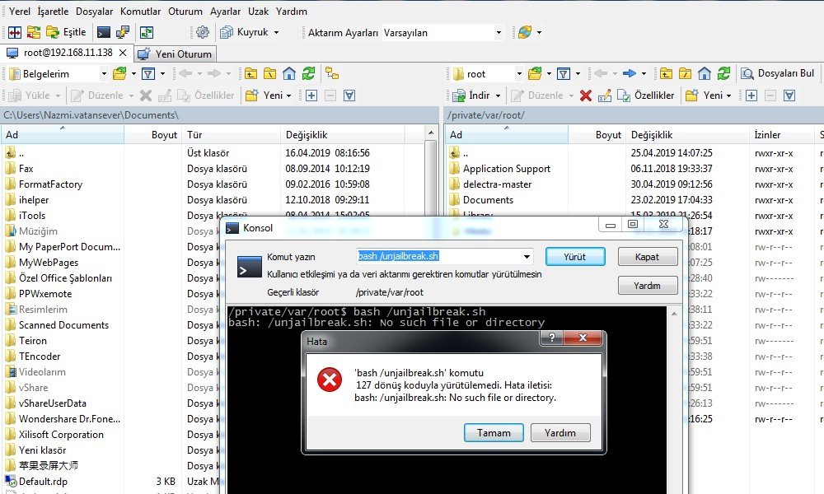Viewport: 824px width, 494px height.
Task: Click the Kuyruk queue button
Action: 245,33
